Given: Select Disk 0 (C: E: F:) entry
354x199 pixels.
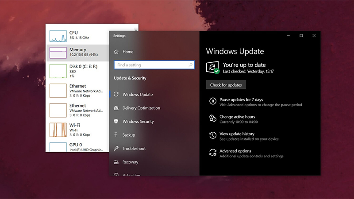Looking at the screenshot, I should pyautogui.click(x=78, y=71).
